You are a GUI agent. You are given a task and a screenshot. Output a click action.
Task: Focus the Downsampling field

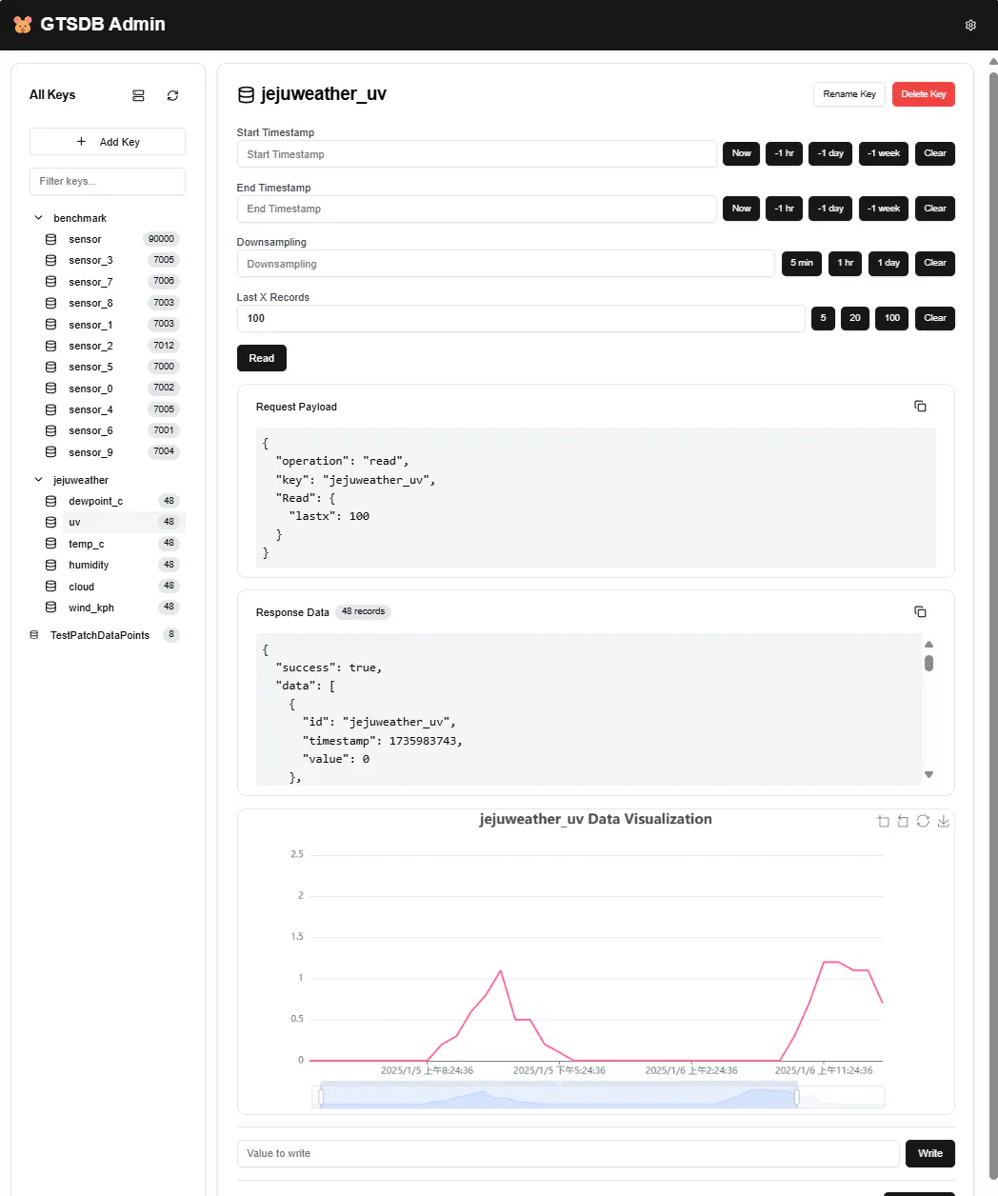click(x=506, y=264)
